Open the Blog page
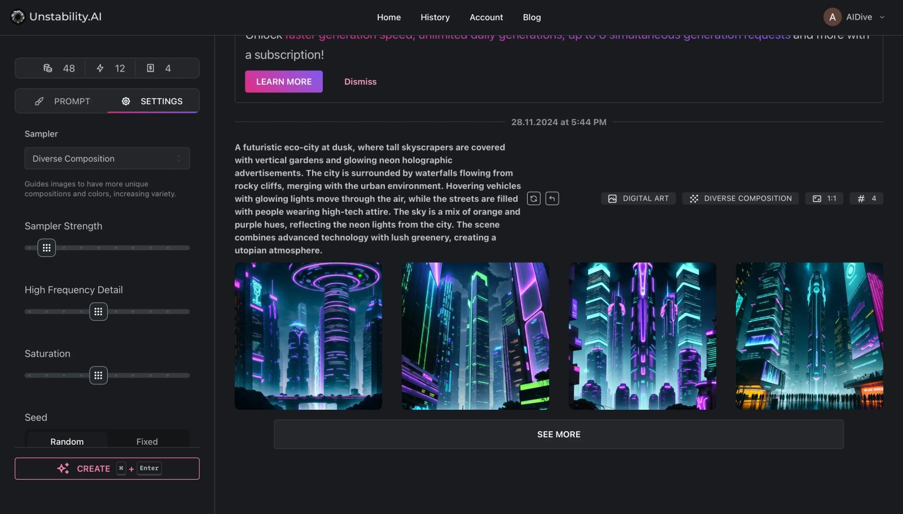This screenshot has width=903, height=514. click(532, 17)
